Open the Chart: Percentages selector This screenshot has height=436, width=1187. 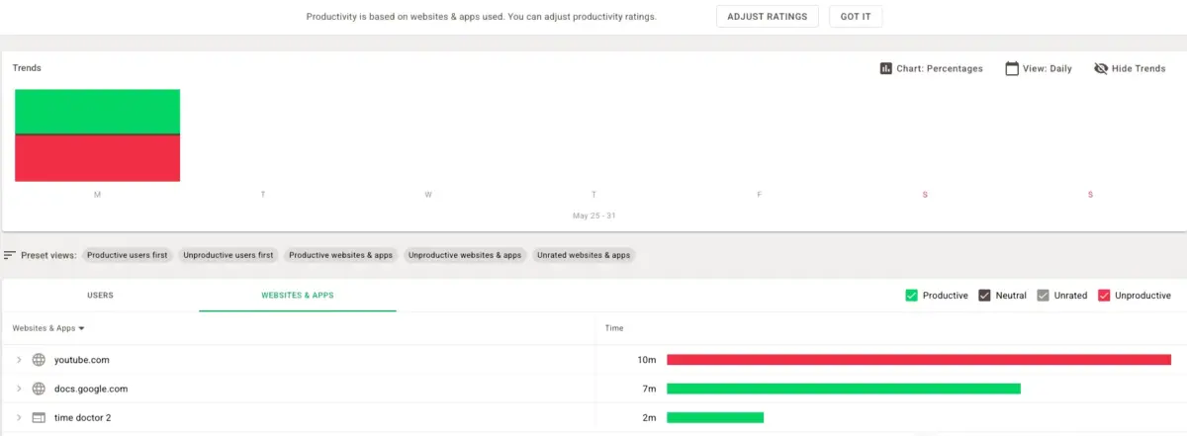pyautogui.click(x=931, y=68)
